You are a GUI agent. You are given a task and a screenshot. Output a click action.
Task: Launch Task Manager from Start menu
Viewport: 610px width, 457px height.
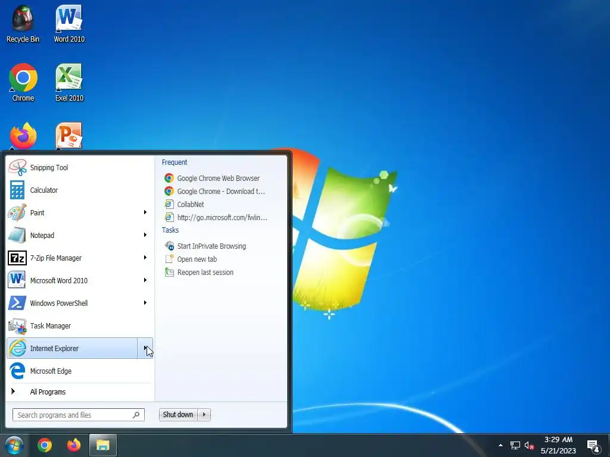pyautogui.click(x=79, y=325)
